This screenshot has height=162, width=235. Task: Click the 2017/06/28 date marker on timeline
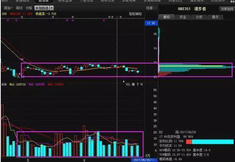coord(143,160)
